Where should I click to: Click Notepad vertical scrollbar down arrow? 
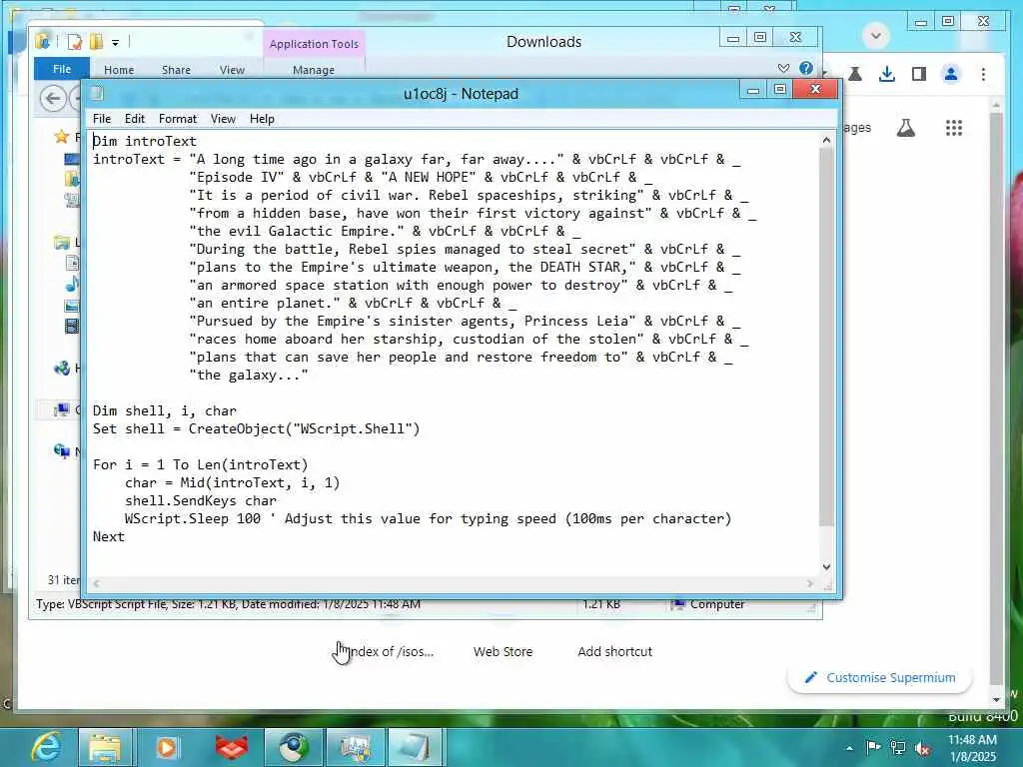[826, 567]
